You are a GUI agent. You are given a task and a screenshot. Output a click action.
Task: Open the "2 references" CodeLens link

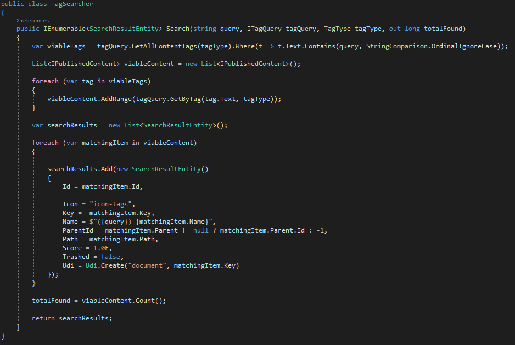[x=32, y=20]
